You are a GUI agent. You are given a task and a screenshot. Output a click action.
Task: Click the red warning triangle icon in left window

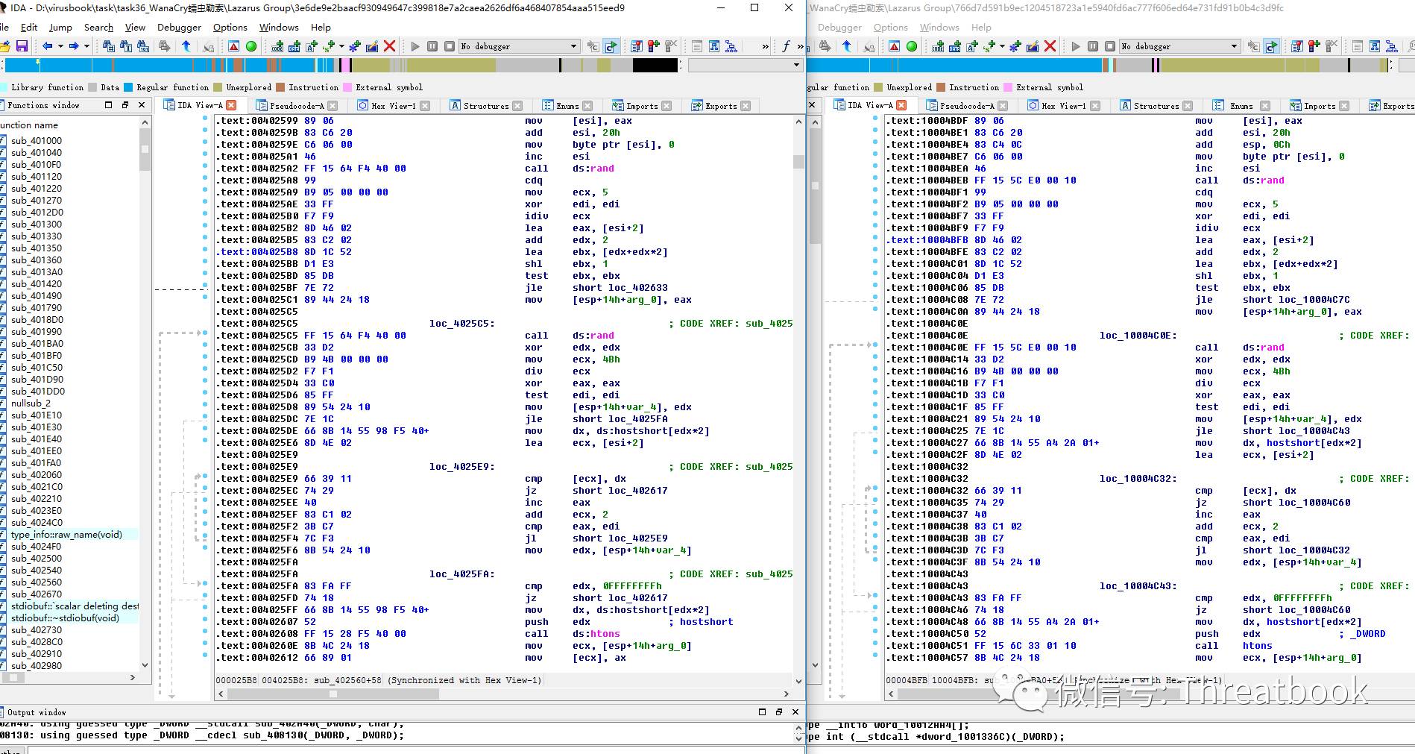pos(234,46)
